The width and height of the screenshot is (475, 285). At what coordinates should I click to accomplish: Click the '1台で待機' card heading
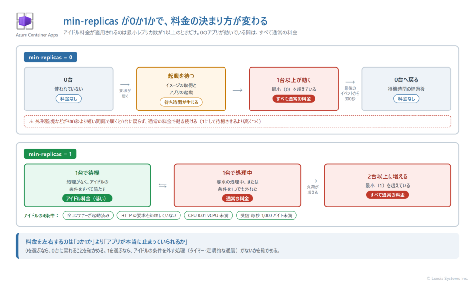tap(87, 173)
